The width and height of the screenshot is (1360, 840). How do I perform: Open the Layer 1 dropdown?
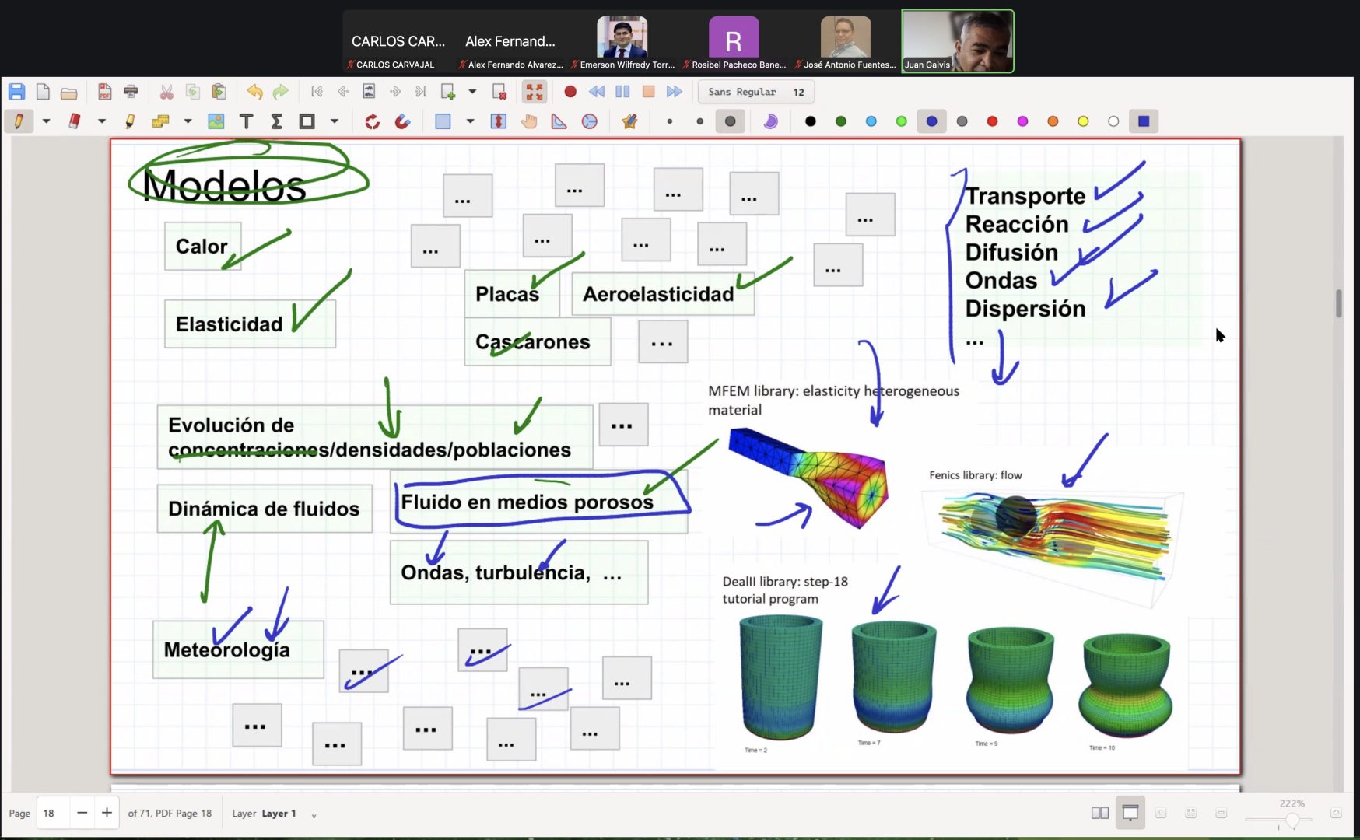point(314,814)
